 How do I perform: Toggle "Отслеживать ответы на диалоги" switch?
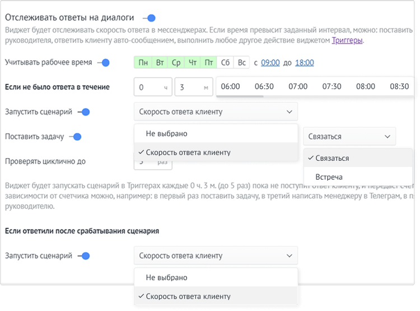point(149,18)
